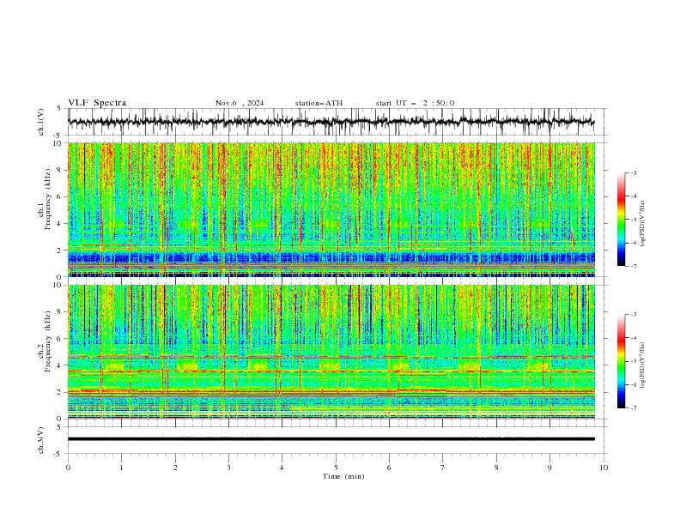Click the "10" tick on the time axis

tap(604, 468)
